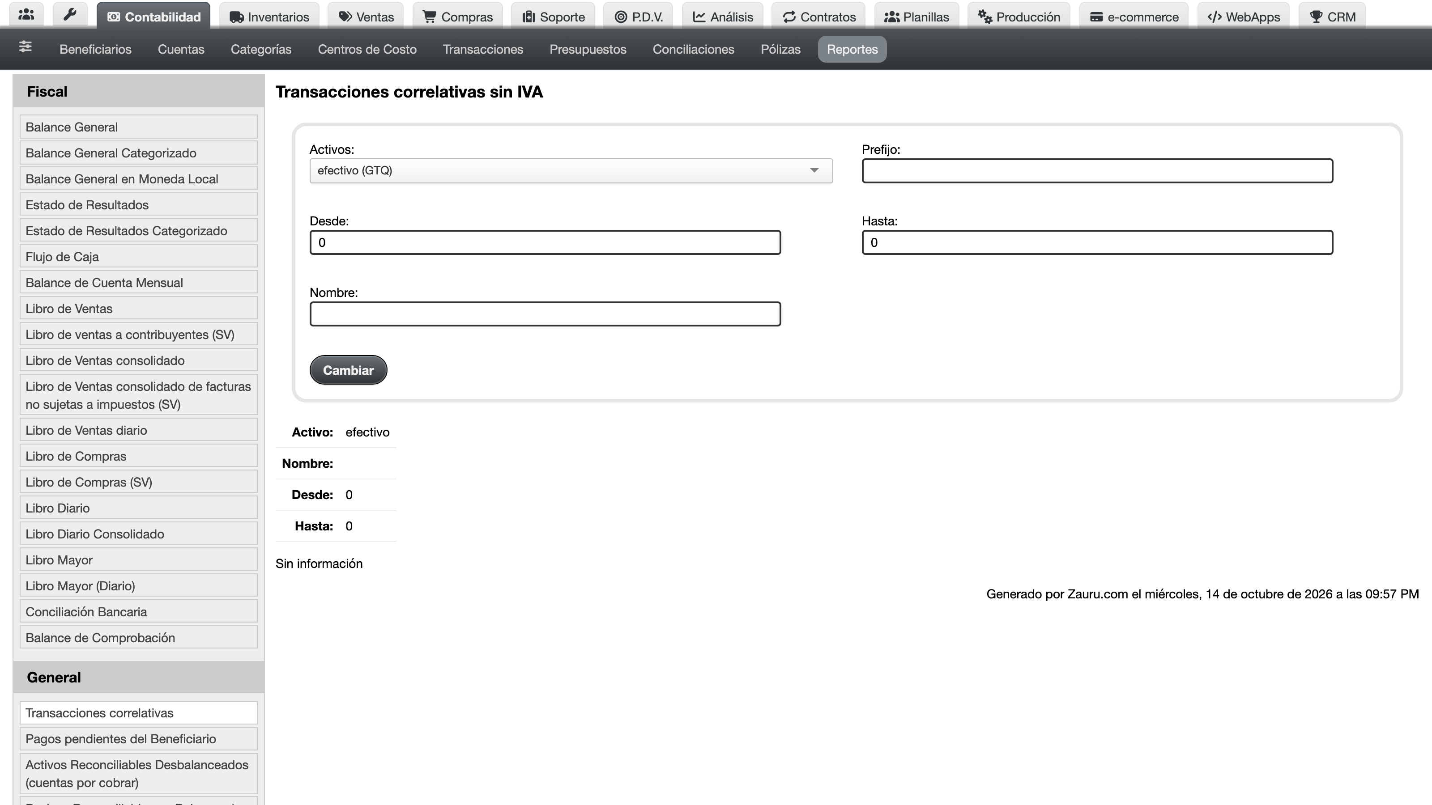This screenshot has height=805, width=1432.
Task: Toggle the sliders filter icon in submenu
Action: pyautogui.click(x=25, y=47)
